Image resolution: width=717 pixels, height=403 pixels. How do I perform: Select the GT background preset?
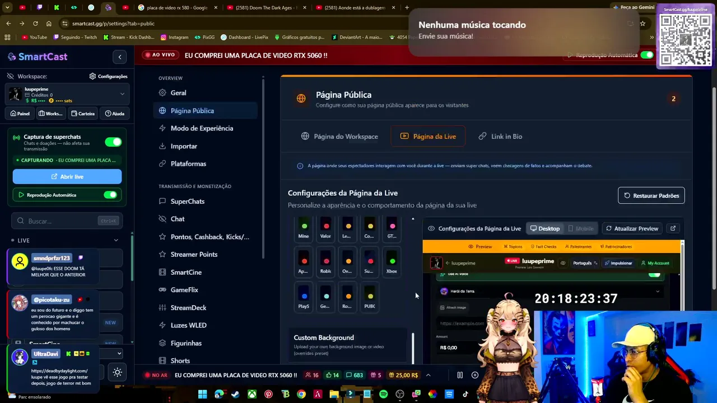[392, 229]
